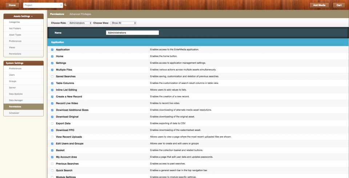Screen dimensions: 349x178
Task: Check the View Recent Uploads checkbox
Action: pyautogui.click(x=52, y=137)
